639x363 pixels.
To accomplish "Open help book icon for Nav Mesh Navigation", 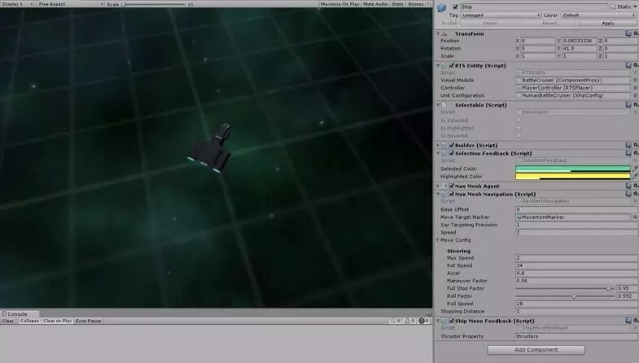I will [x=628, y=194].
